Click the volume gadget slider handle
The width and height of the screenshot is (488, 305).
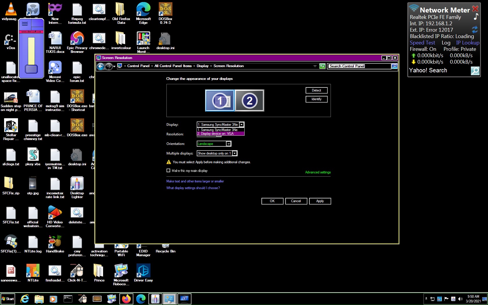point(31,69)
